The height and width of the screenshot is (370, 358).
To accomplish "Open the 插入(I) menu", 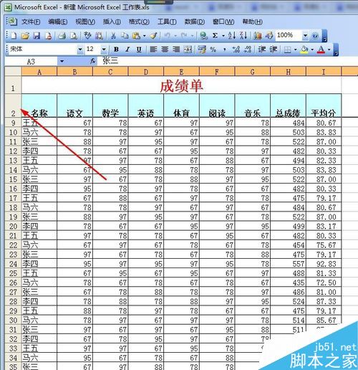I will (x=112, y=22).
